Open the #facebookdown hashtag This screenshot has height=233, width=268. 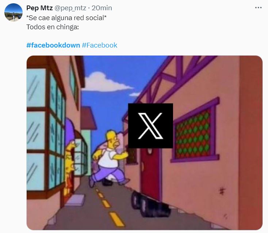[53, 45]
